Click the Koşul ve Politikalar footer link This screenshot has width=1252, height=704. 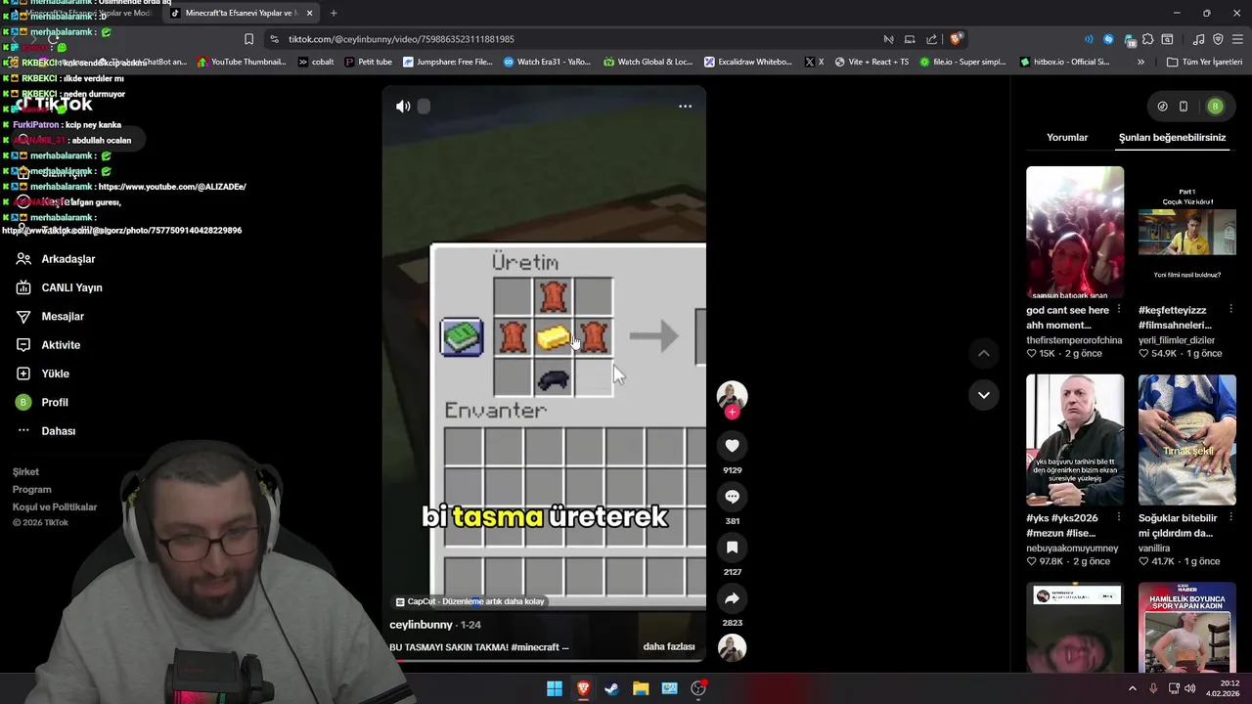point(55,507)
